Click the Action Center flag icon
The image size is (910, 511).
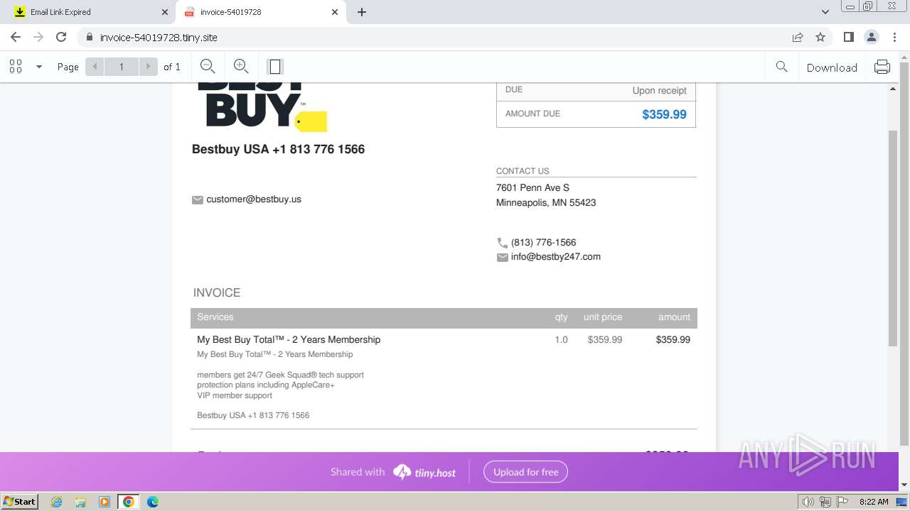coord(842,502)
